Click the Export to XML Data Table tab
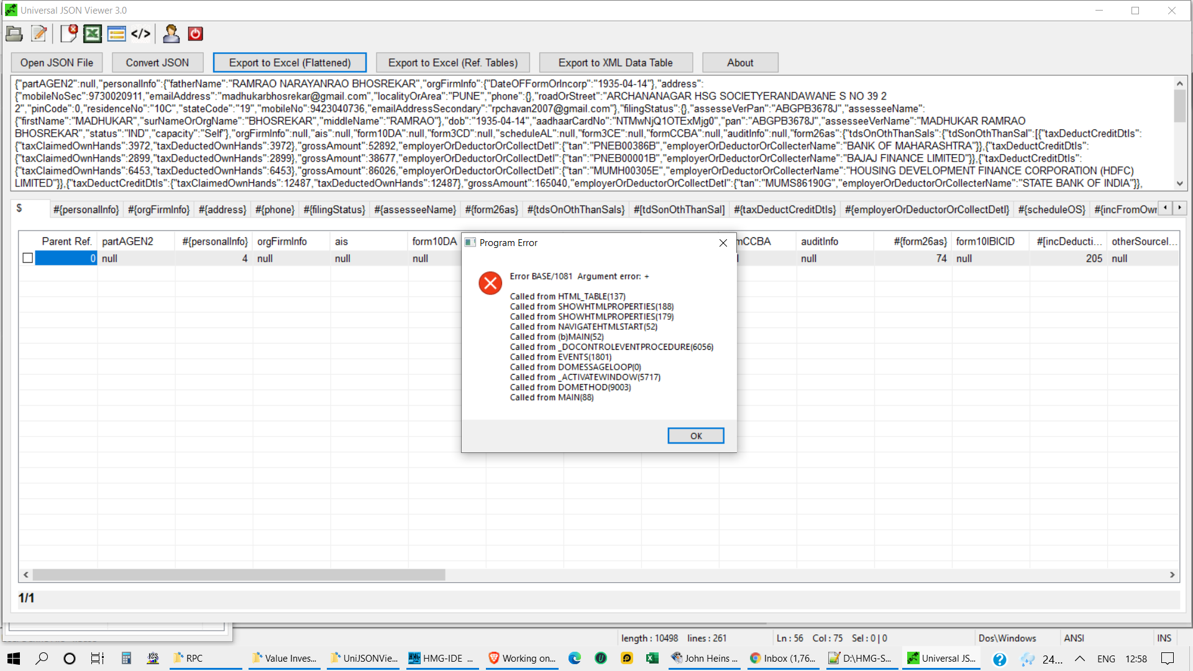The width and height of the screenshot is (1193, 671). pyautogui.click(x=615, y=62)
